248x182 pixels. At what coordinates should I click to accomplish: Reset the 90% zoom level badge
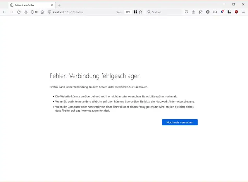click(128, 12)
